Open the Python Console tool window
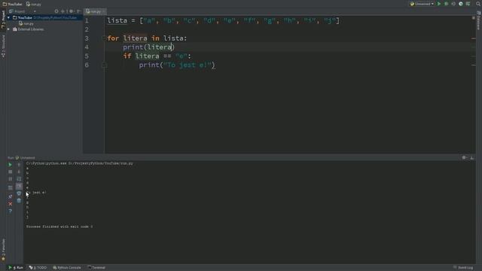 coord(67,268)
